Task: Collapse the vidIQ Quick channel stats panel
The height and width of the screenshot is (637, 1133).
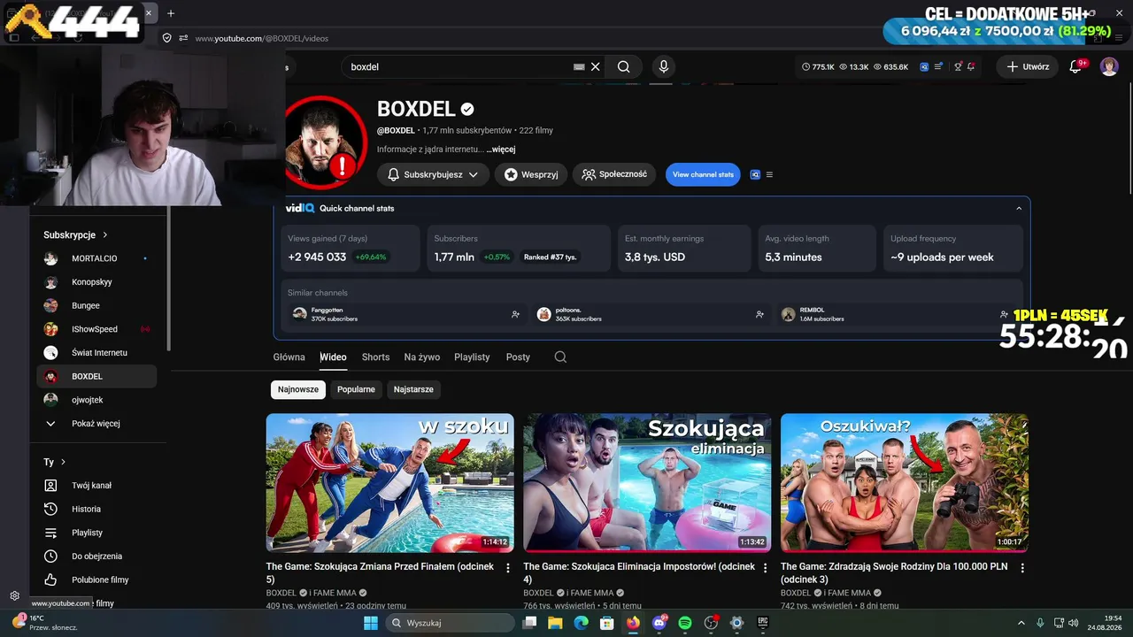Action: coord(1019,209)
